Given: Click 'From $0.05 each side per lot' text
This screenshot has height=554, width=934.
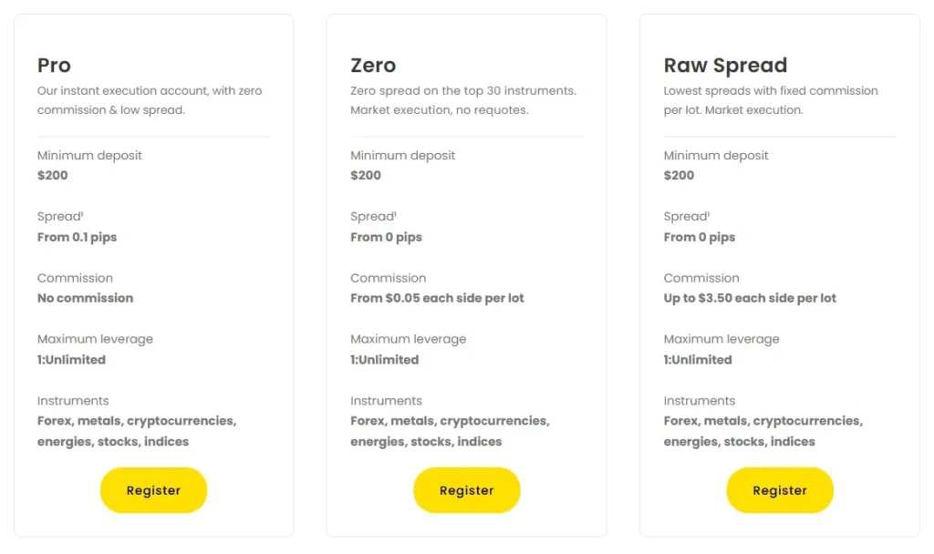Looking at the screenshot, I should [437, 298].
